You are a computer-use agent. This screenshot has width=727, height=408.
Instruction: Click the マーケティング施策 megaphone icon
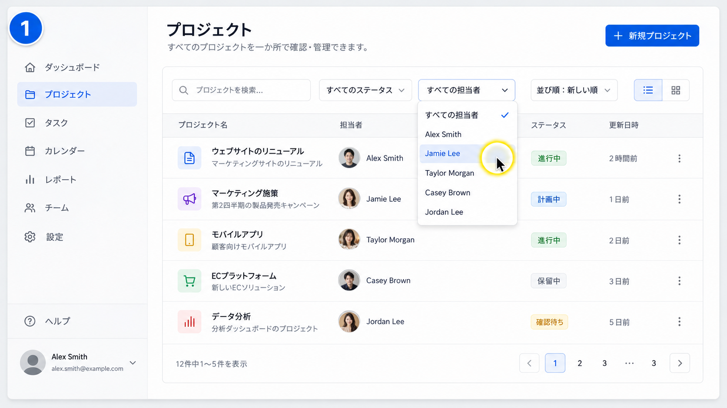(189, 199)
